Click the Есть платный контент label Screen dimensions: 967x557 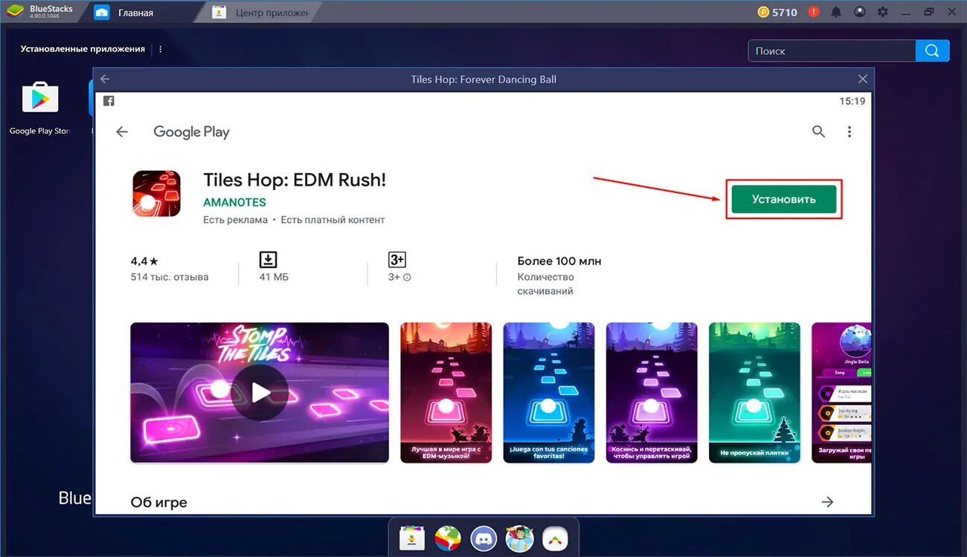[x=332, y=220]
